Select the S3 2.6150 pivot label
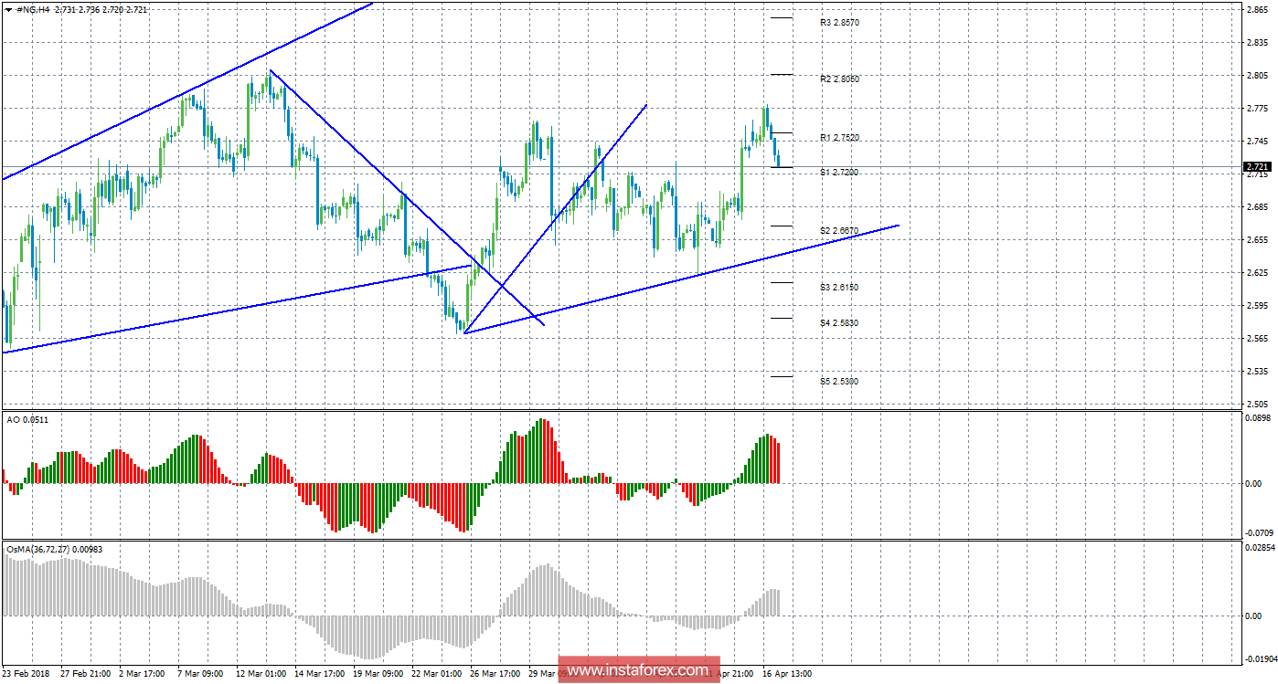Viewport: 1278px width, 684px height. pos(839,288)
